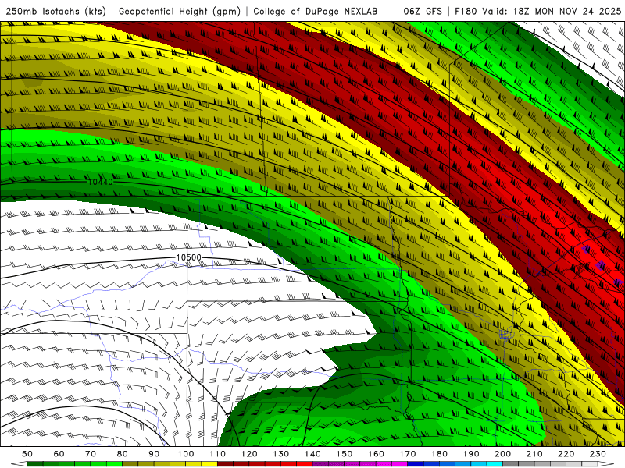The image size is (625, 468).
Task: Click the 70 value on the color scale
Action: click(x=91, y=454)
